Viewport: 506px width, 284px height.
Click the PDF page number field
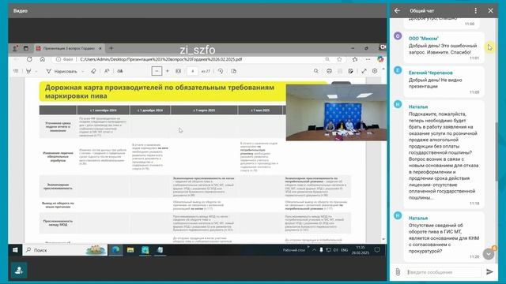[x=193, y=71]
